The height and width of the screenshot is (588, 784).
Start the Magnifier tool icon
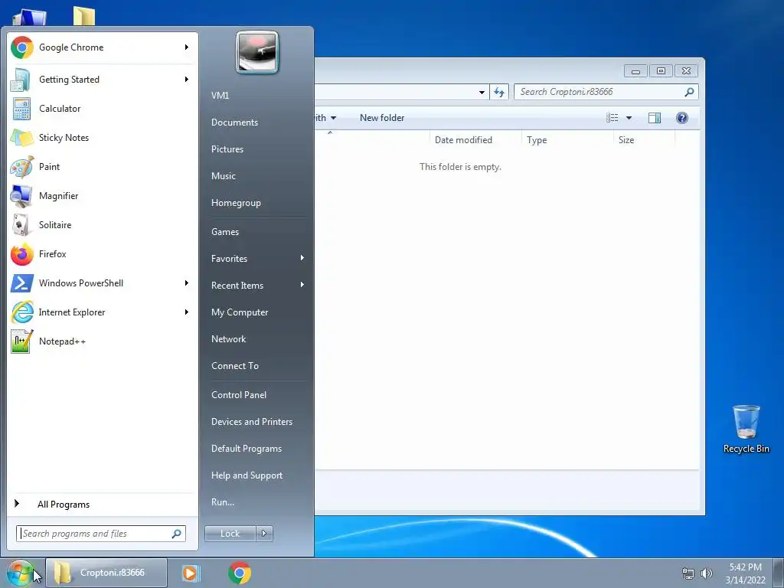click(21, 196)
